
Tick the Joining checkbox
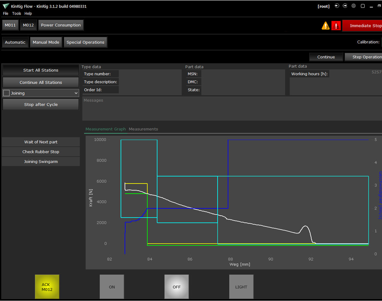pyautogui.click(x=6, y=93)
